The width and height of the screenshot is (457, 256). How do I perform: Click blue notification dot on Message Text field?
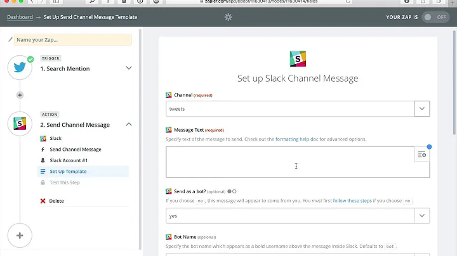pyautogui.click(x=429, y=146)
